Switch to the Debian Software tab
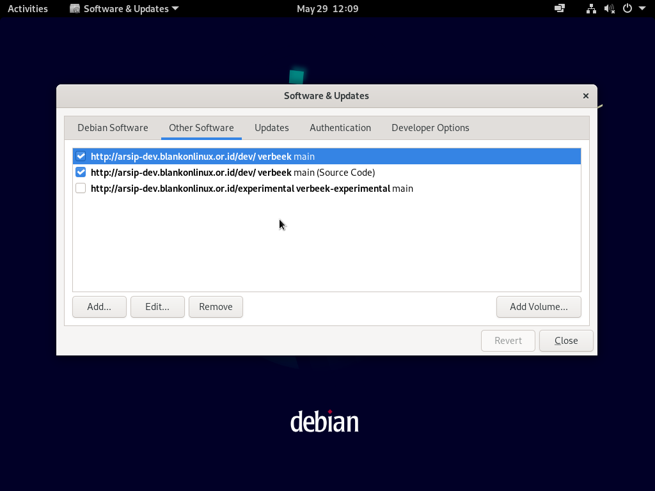The height and width of the screenshot is (491, 655). (113, 128)
